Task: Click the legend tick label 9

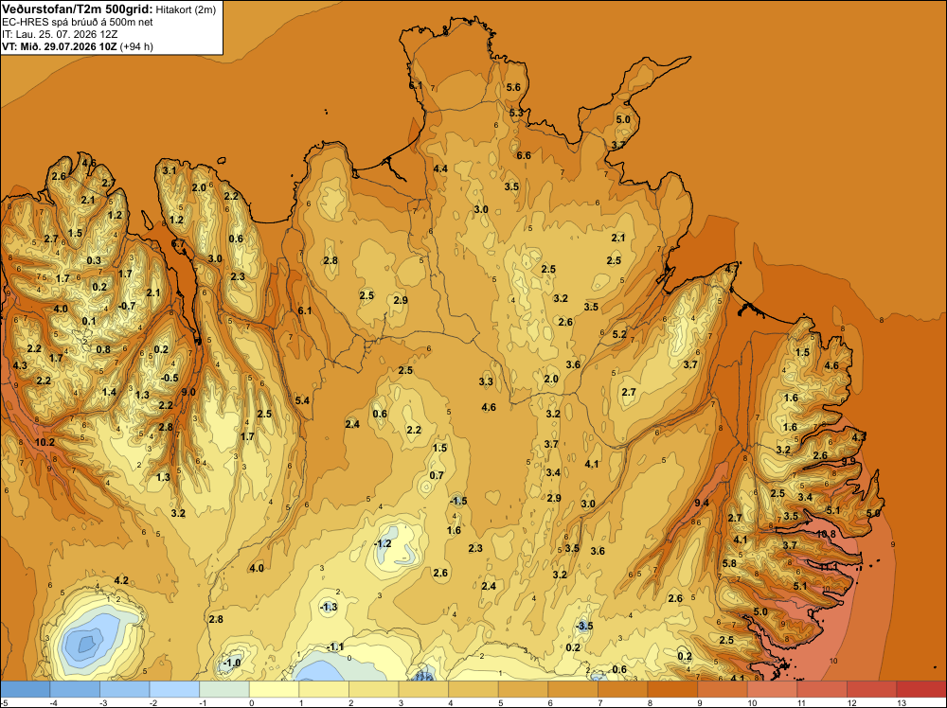Action: [700, 702]
